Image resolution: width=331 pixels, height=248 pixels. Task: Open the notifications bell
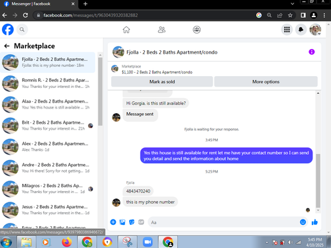coord(301,30)
